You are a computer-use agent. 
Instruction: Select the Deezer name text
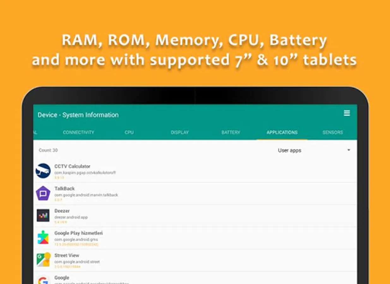click(x=62, y=211)
